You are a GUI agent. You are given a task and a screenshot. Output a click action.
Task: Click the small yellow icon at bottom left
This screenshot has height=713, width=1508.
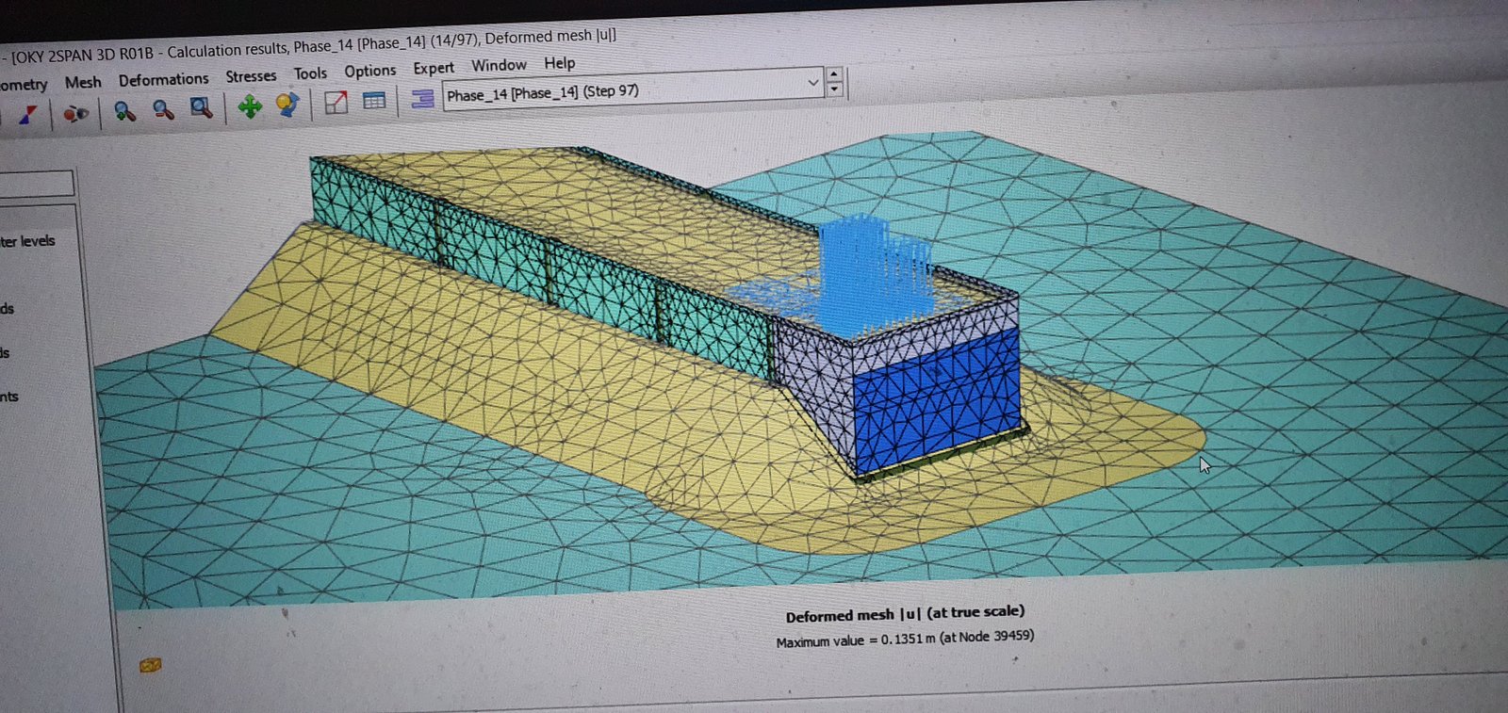pyautogui.click(x=150, y=665)
